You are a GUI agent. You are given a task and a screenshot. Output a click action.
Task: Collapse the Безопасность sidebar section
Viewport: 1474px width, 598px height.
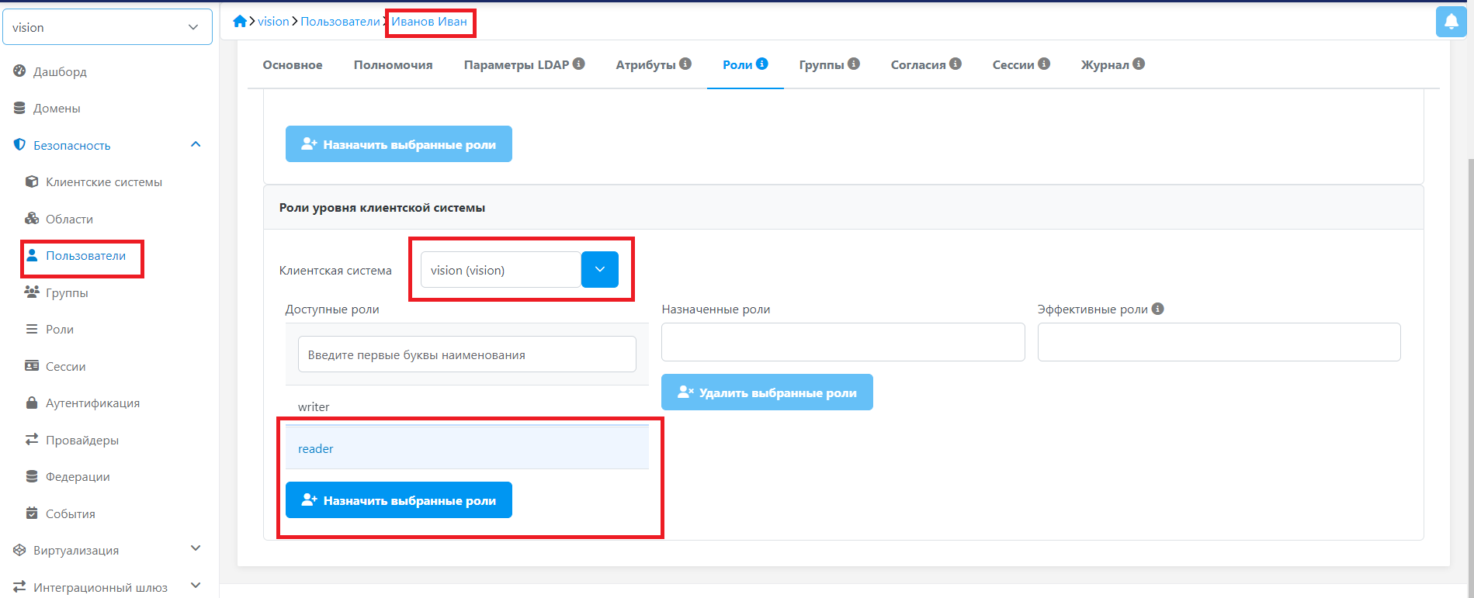[196, 145]
